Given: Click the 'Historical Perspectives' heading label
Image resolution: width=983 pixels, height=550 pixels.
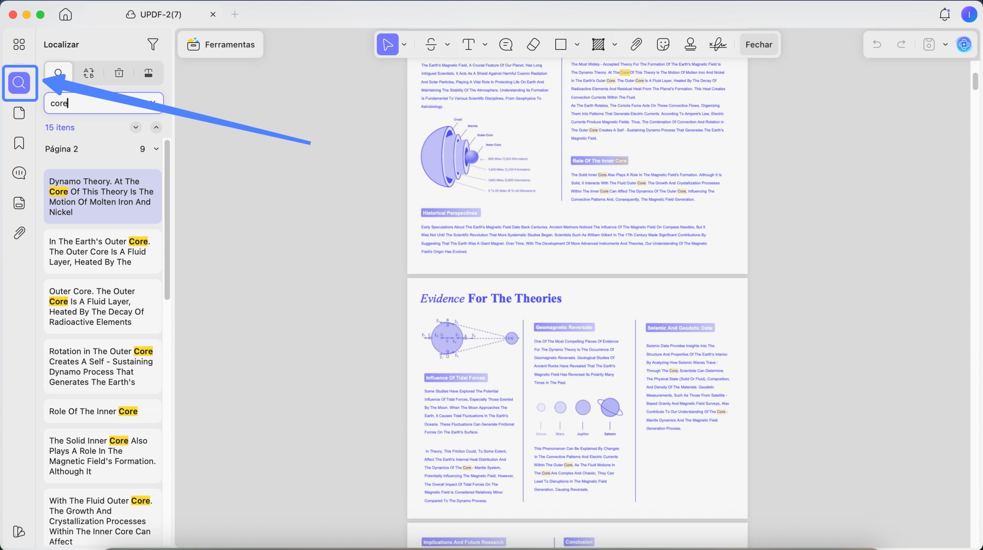Looking at the screenshot, I should click(x=450, y=213).
